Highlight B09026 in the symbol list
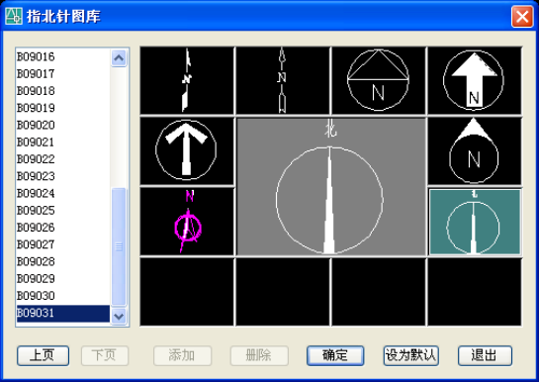The image size is (539, 382). pos(63,228)
